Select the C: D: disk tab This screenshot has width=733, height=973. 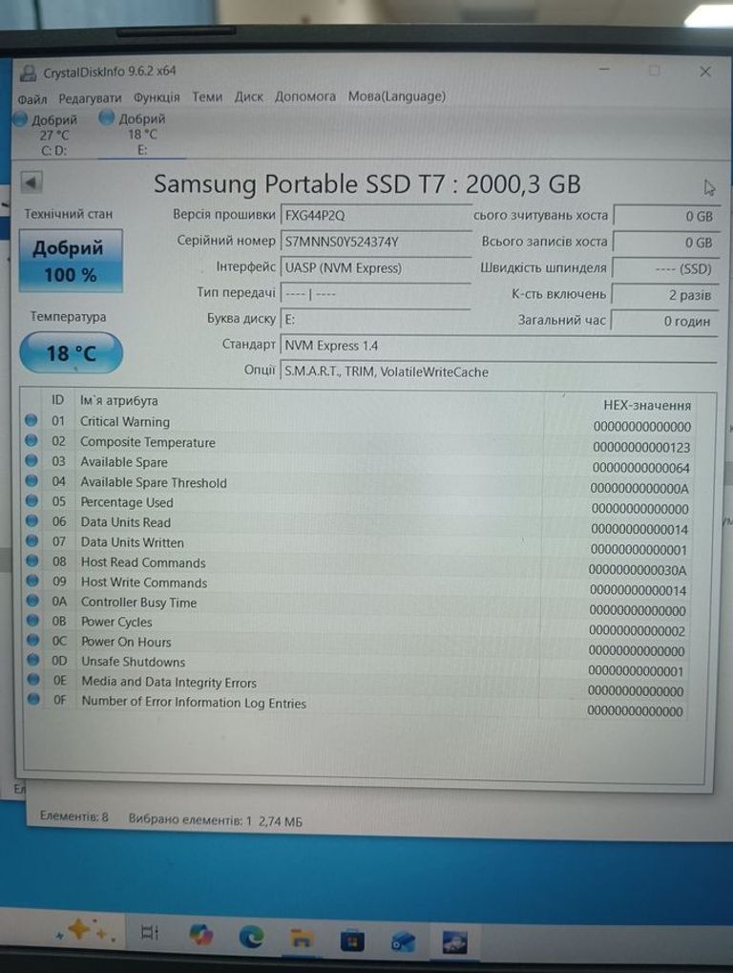coord(53,136)
